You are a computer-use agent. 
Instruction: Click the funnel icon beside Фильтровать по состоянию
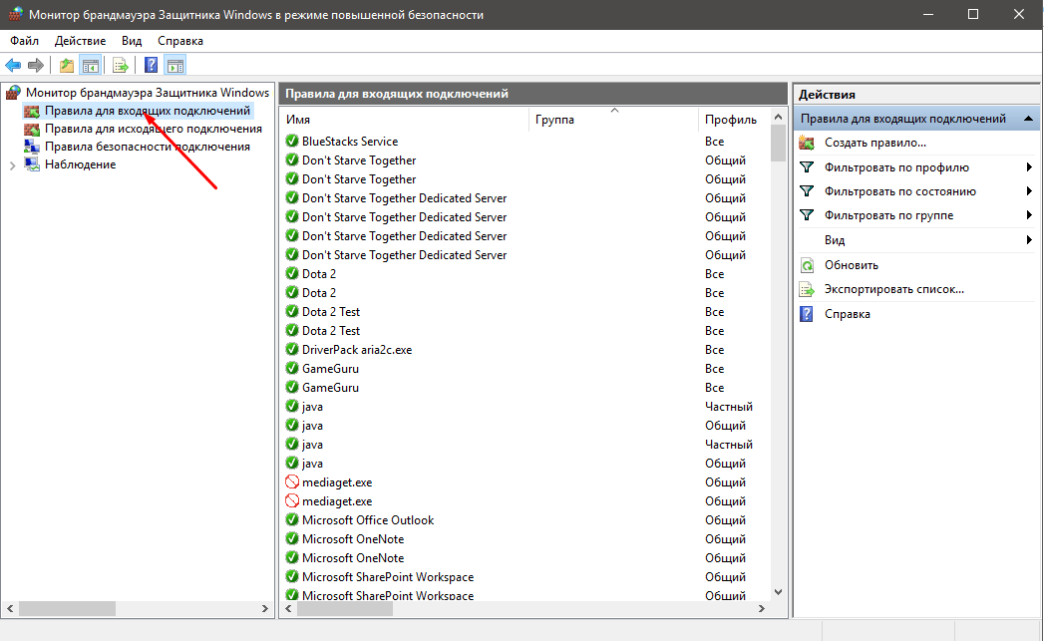(807, 191)
